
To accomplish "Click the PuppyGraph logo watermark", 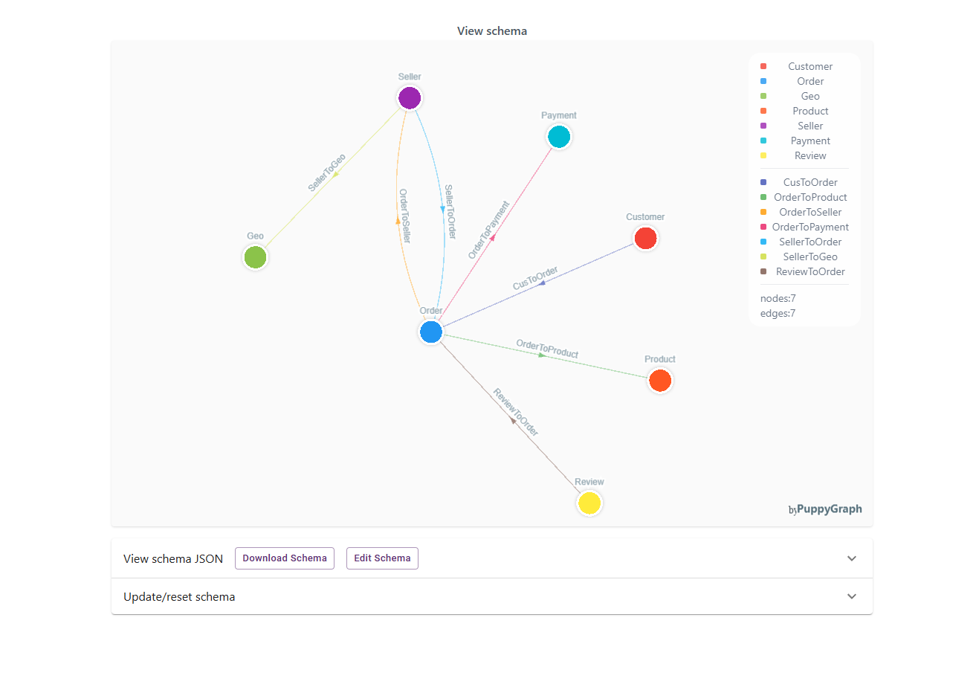I will click(x=825, y=509).
